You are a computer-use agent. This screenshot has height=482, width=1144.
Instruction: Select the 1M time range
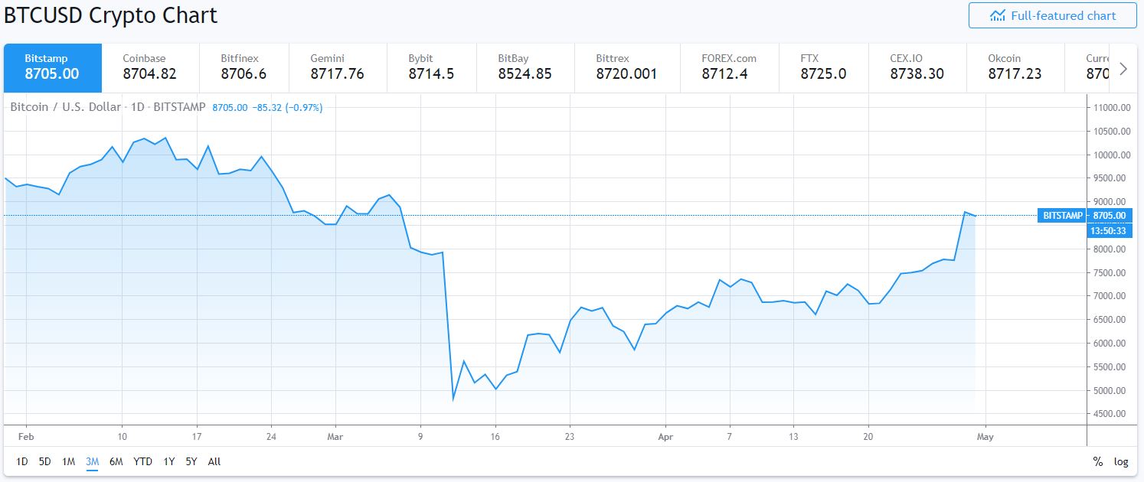69,461
